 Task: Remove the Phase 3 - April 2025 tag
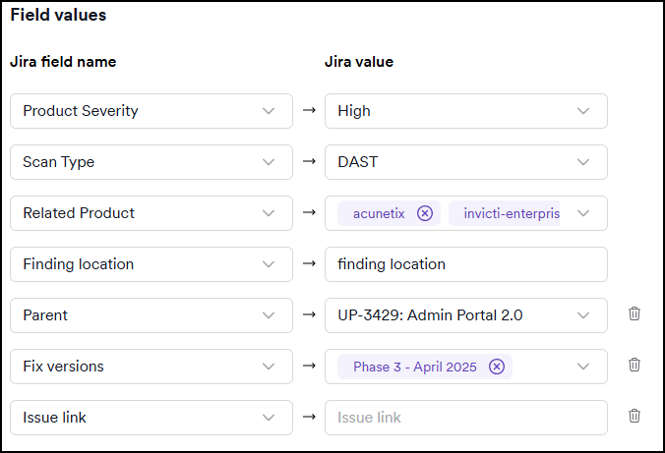[497, 367]
